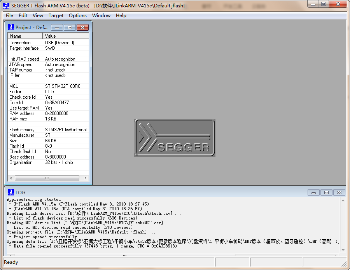The height and width of the screenshot is (270, 350).
Task: Select the Use target RAM row
Action: 48,108
